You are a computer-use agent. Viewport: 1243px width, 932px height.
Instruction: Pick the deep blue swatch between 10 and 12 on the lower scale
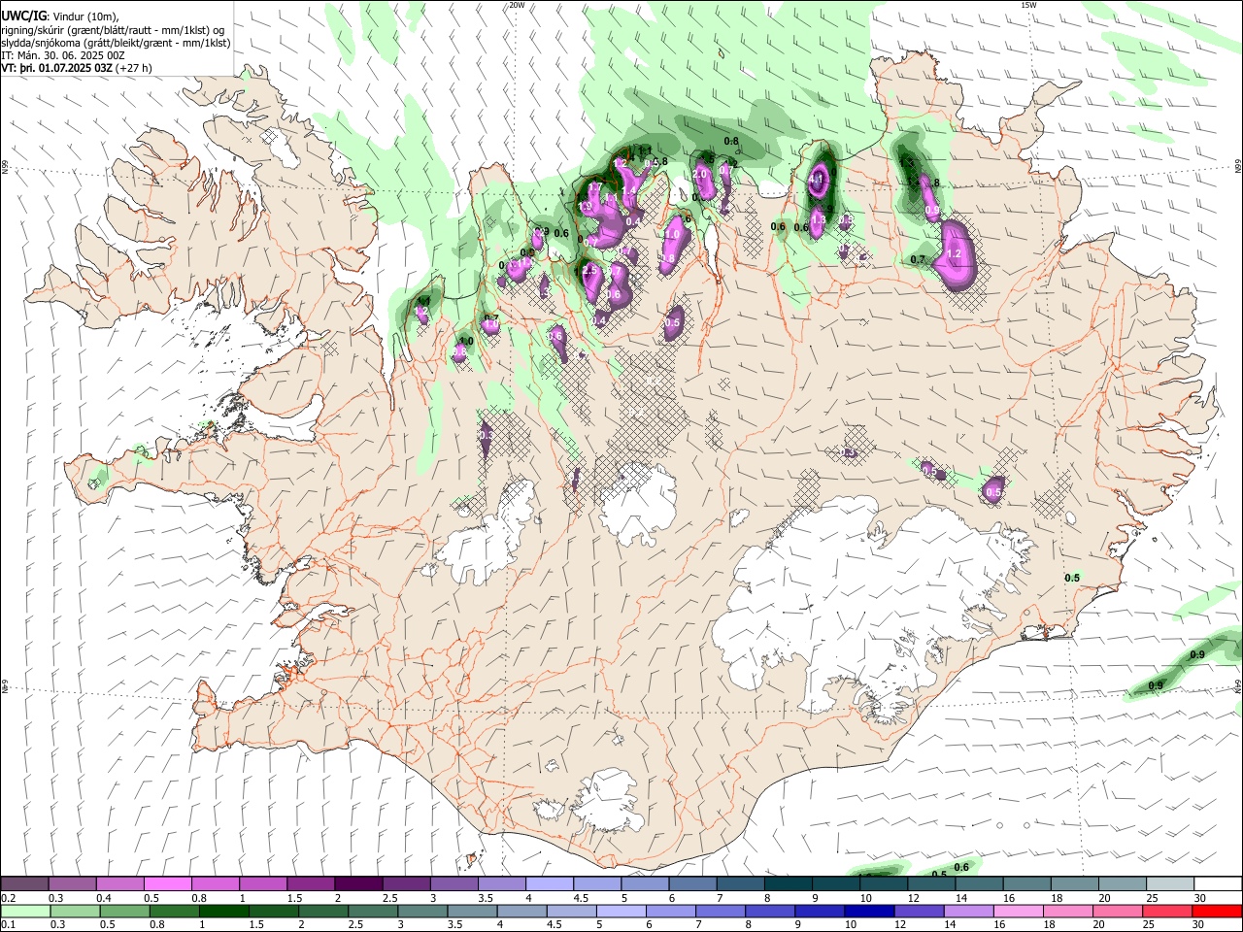coord(868,911)
